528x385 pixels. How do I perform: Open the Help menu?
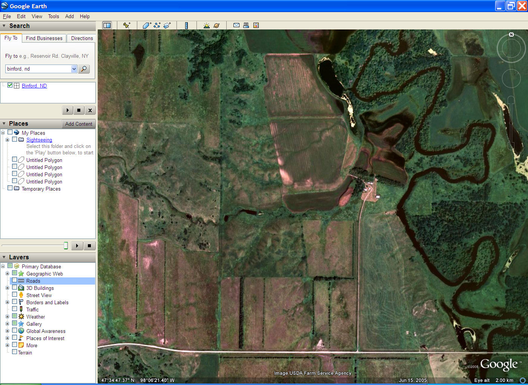(85, 16)
